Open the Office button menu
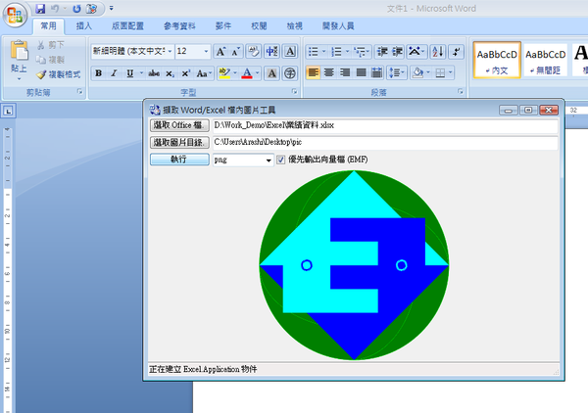Viewport: 588px width, 413px height. click(15, 15)
